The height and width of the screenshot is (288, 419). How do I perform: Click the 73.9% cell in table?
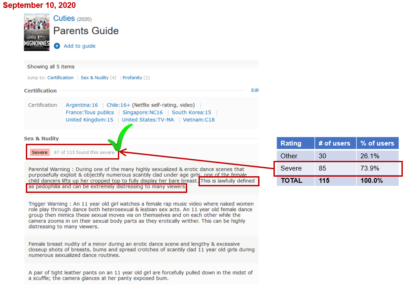click(369, 168)
